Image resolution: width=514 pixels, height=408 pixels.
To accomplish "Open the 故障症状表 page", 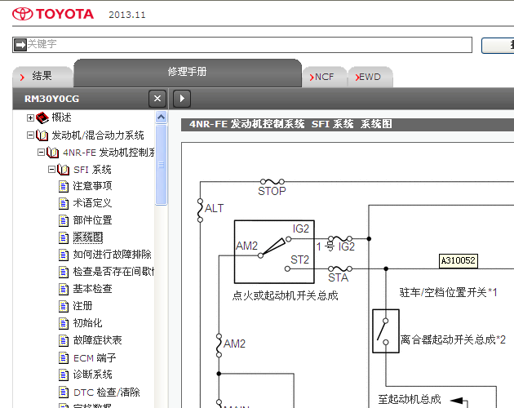I will pyautogui.click(x=97, y=340).
